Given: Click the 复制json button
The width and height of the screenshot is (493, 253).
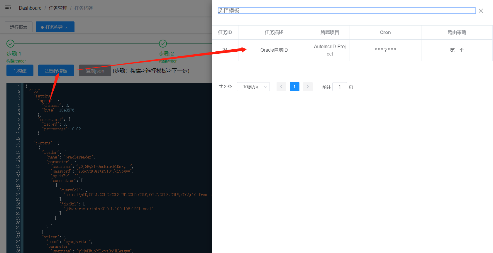Looking at the screenshot, I should pos(95,70).
